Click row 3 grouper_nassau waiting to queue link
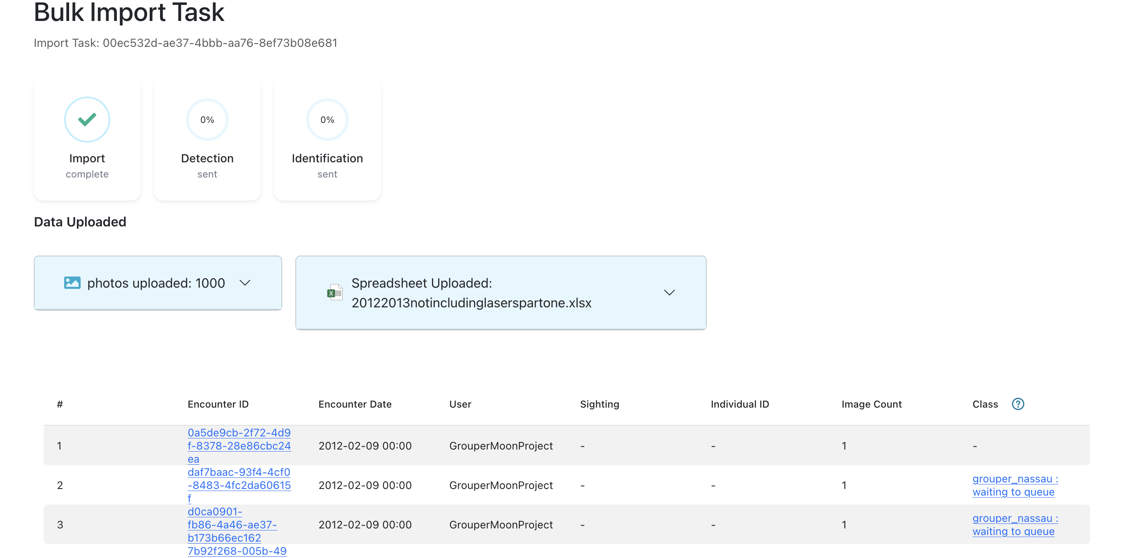The width and height of the screenshot is (1128, 558). [1014, 524]
